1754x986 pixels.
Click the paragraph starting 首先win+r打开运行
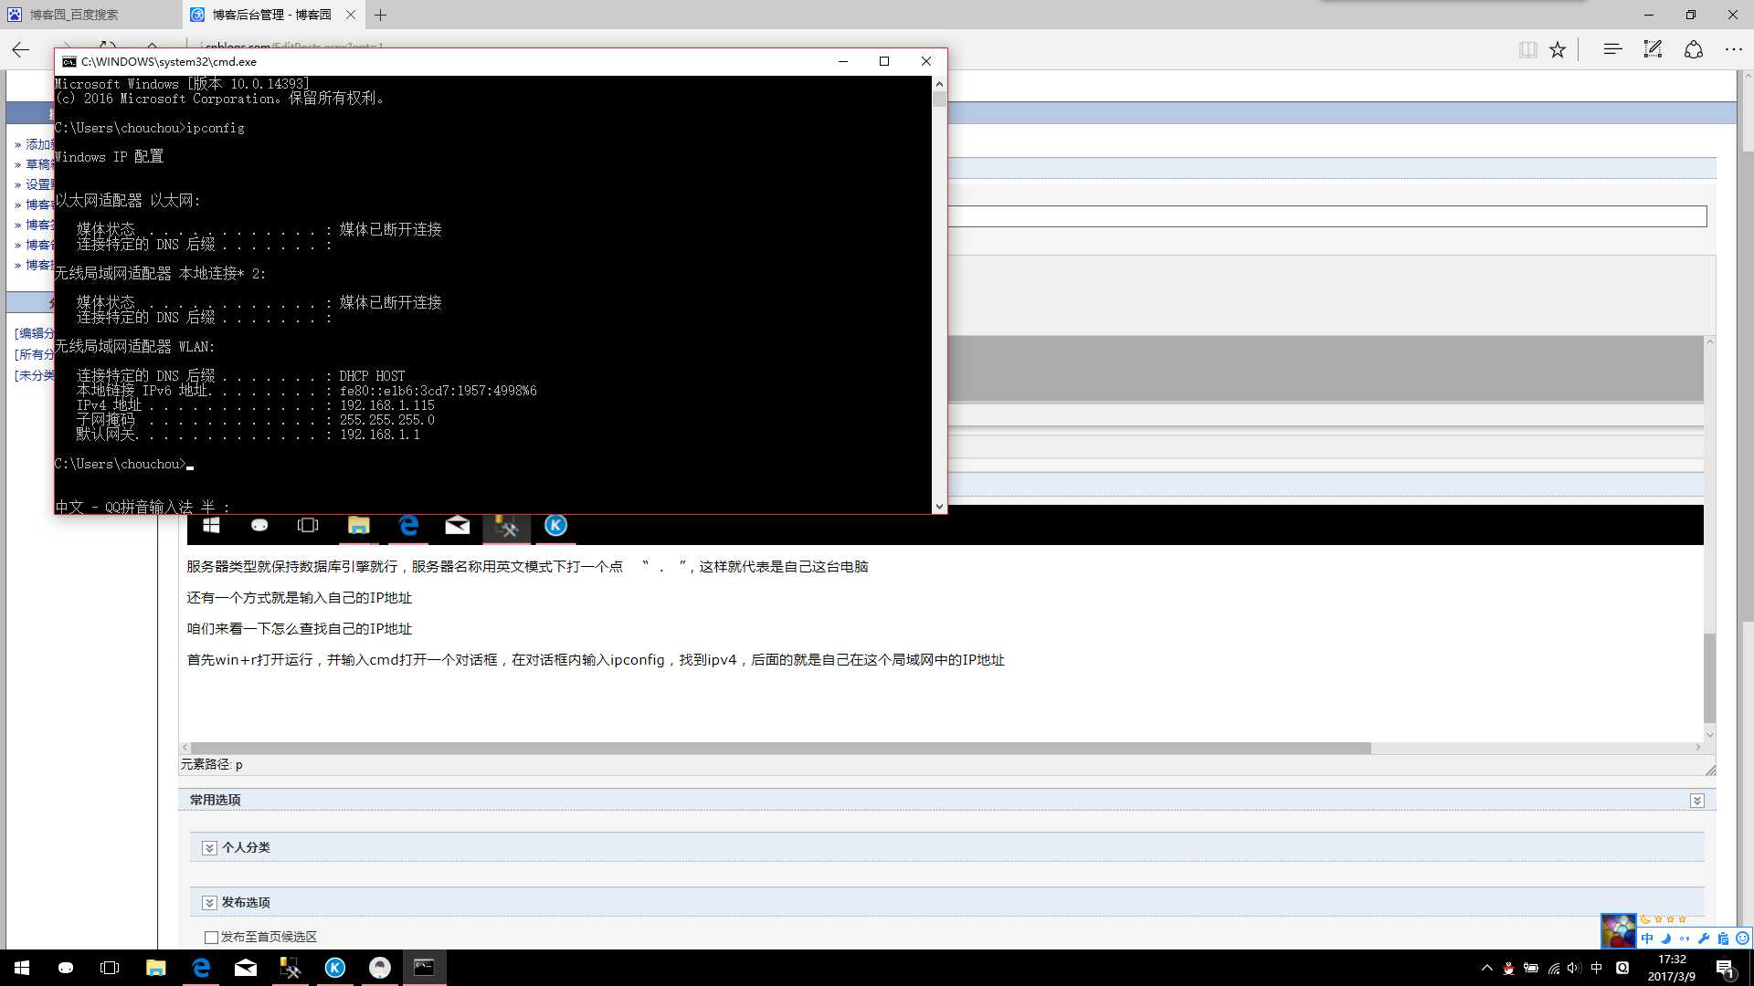pos(596,660)
